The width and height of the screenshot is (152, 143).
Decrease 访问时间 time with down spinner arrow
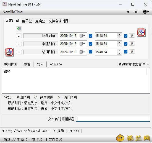point(119,53)
